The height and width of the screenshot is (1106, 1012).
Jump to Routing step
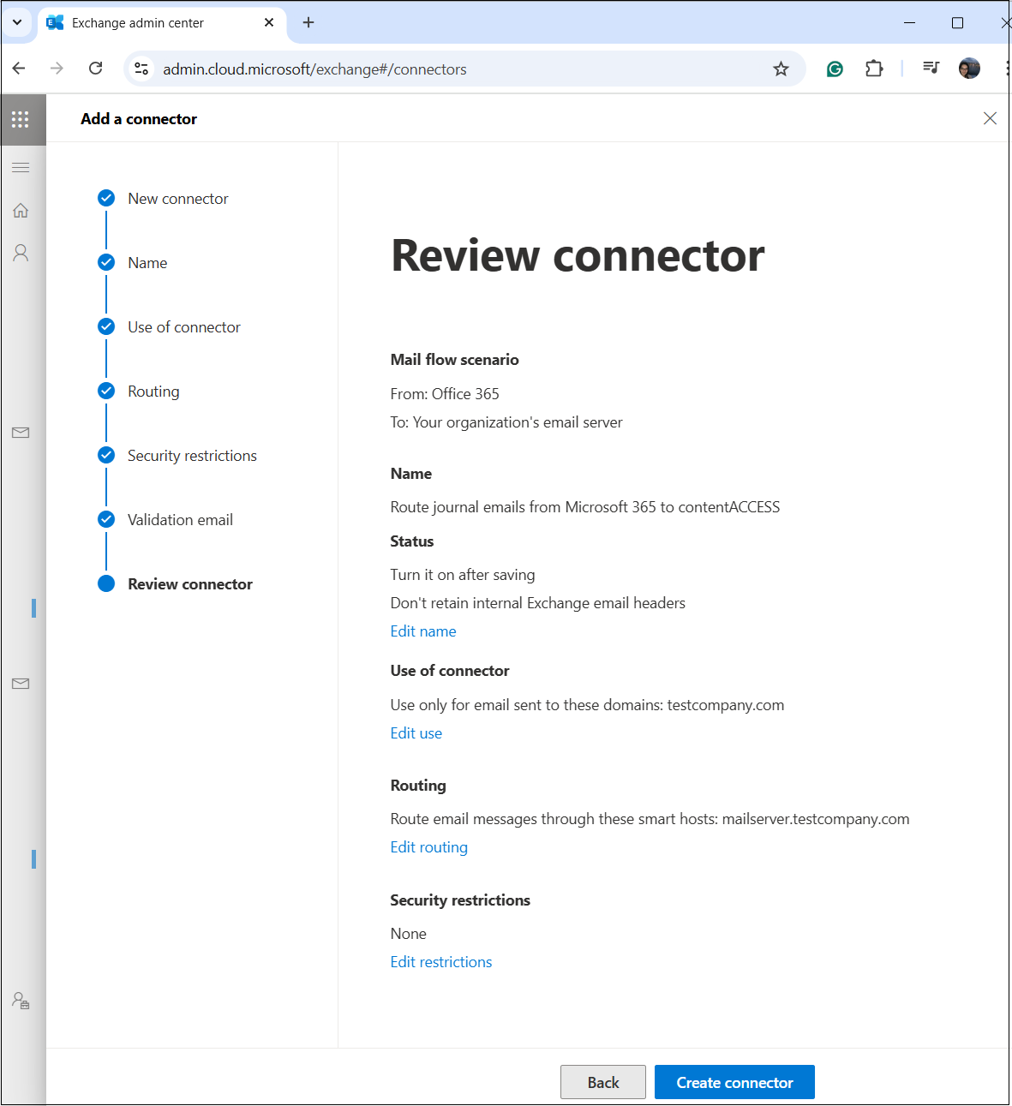153,392
